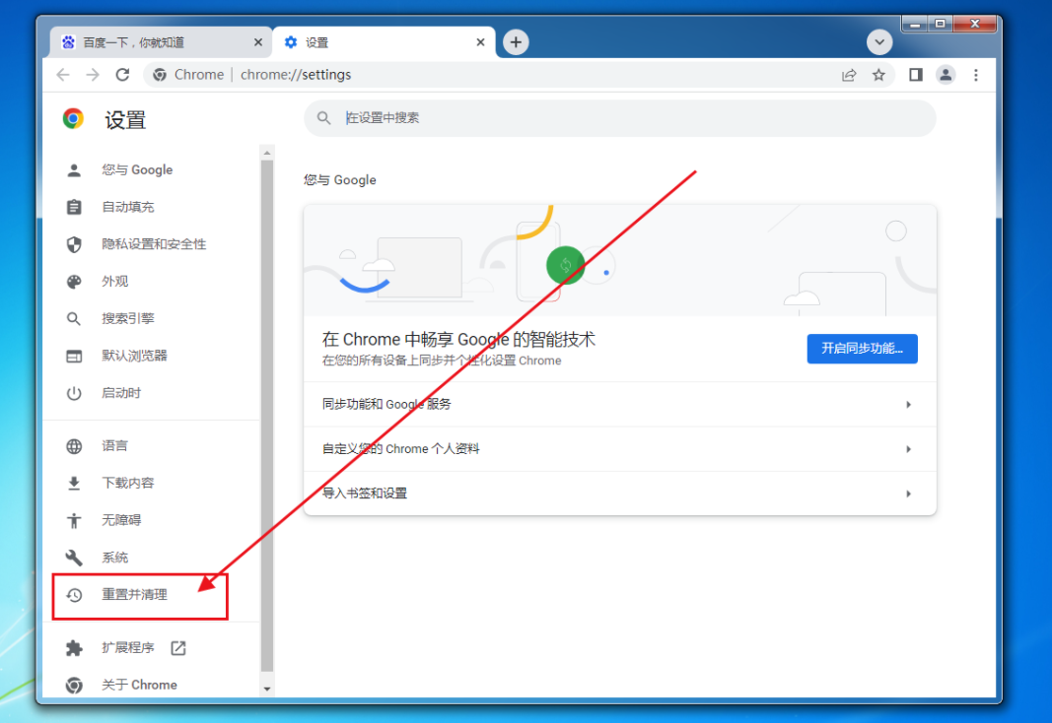Open 同步功能和 Google 服务 row
Image resolution: width=1052 pixels, height=723 pixels.
[620, 405]
